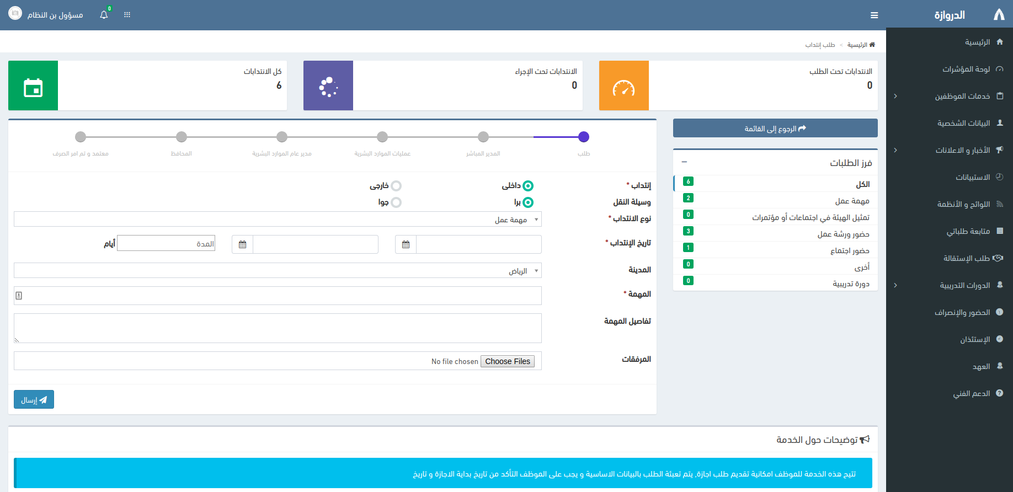Viewport: 1013px width, 492px height.
Task: Open الدعم الفني sidebar item
Action: point(971,393)
